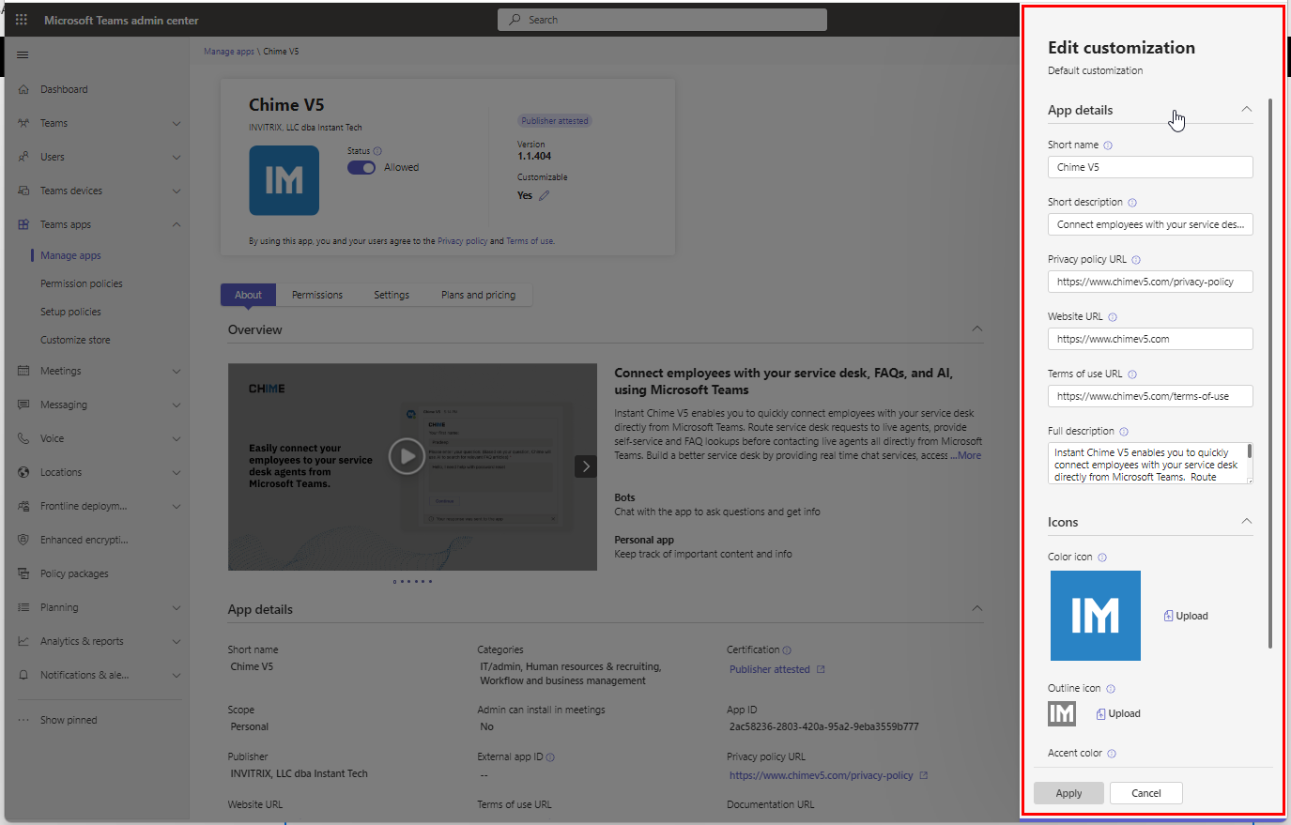Click the info icon next to Color icon
This screenshot has height=825, width=1291.
coord(1102,558)
